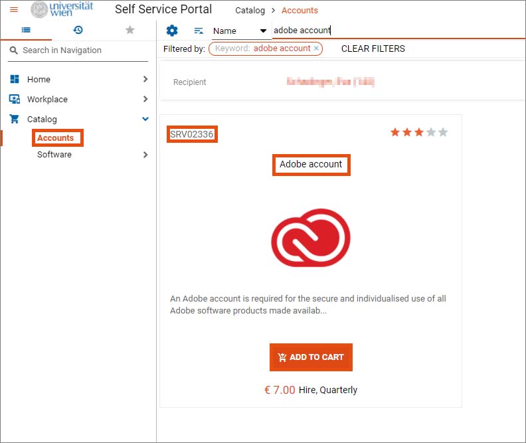Open the Adobe account title

tap(311, 164)
